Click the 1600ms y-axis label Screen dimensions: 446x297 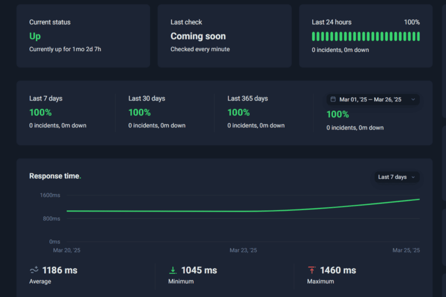50,195
